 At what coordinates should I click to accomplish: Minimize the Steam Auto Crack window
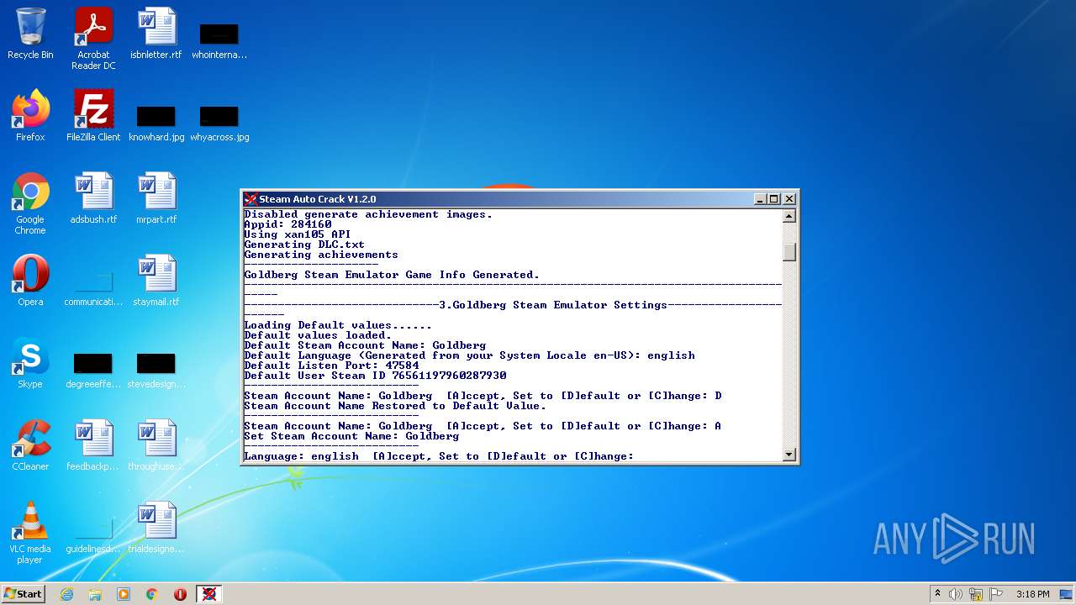[x=760, y=199]
